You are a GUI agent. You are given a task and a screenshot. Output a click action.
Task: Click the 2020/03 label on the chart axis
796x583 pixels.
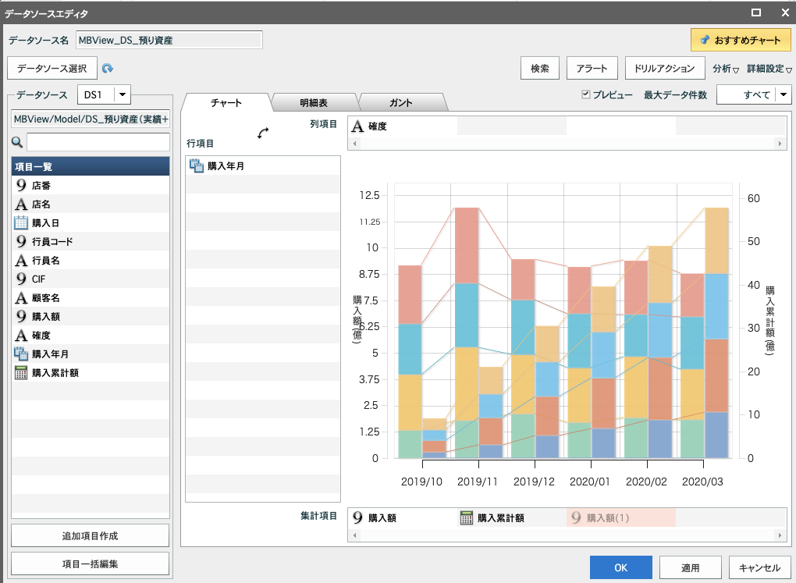coord(702,482)
